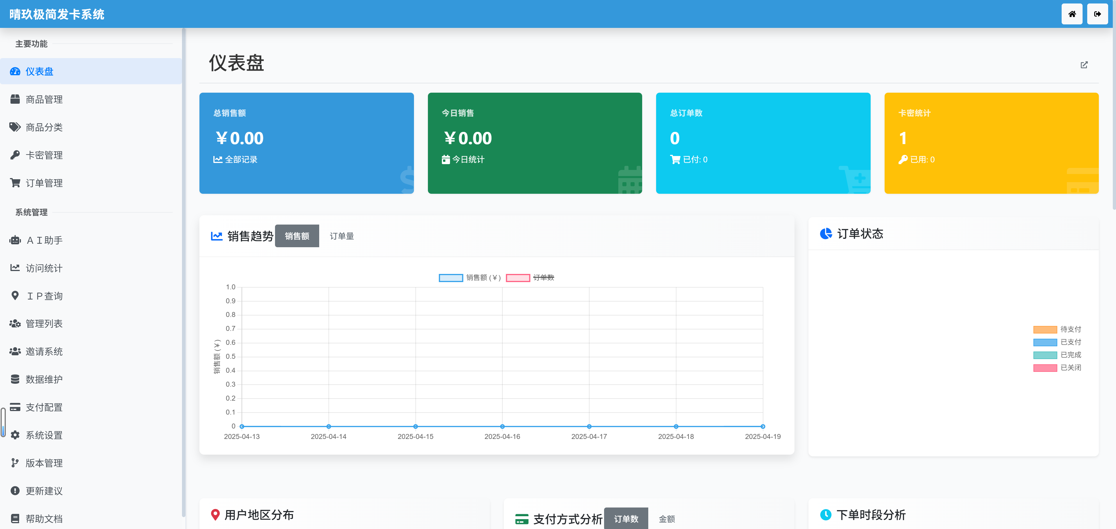1116x529 pixels.
Task: Open 订单管理 in the sidebar
Action: pyautogui.click(x=44, y=183)
